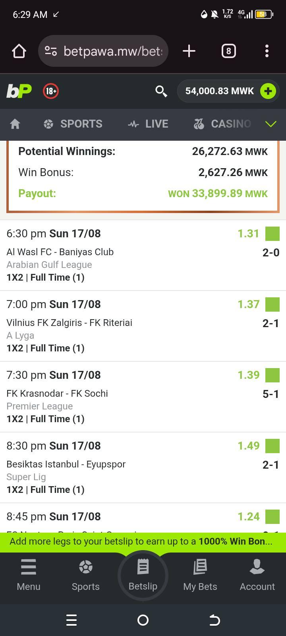Tap the betpawa.mw address bar
Viewport: 286px width, 636px height.
click(x=103, y=51)
